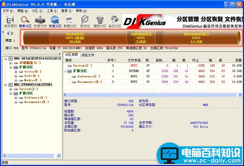
Task: Click the partition table horizontal scrollbar thumb
Action: pos(152,95)
